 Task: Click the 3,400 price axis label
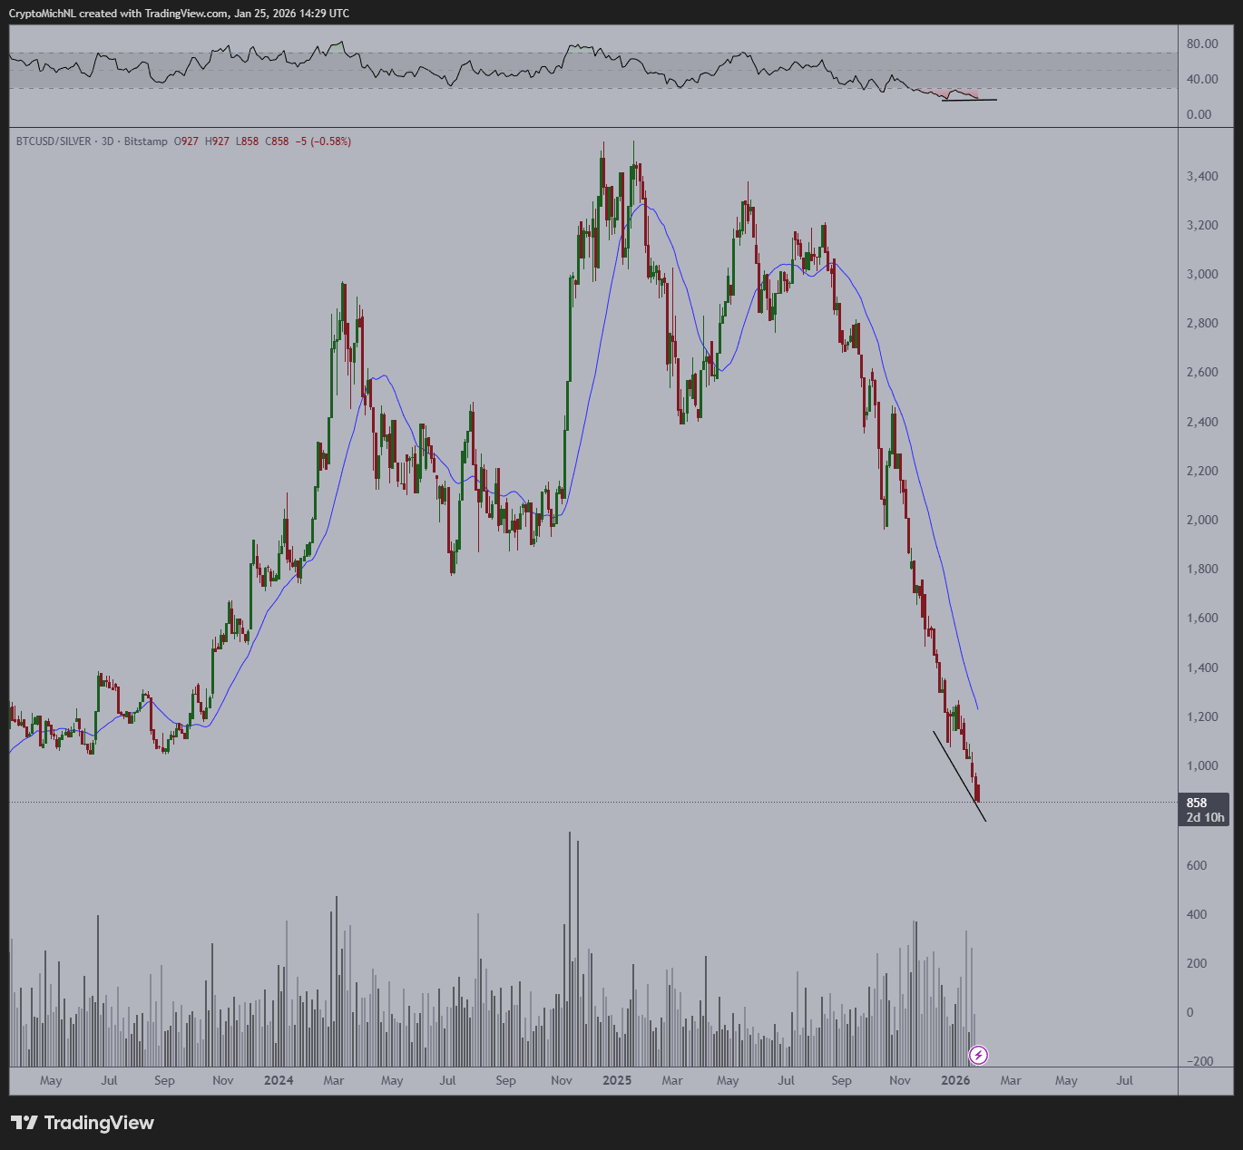[1202, 176]
